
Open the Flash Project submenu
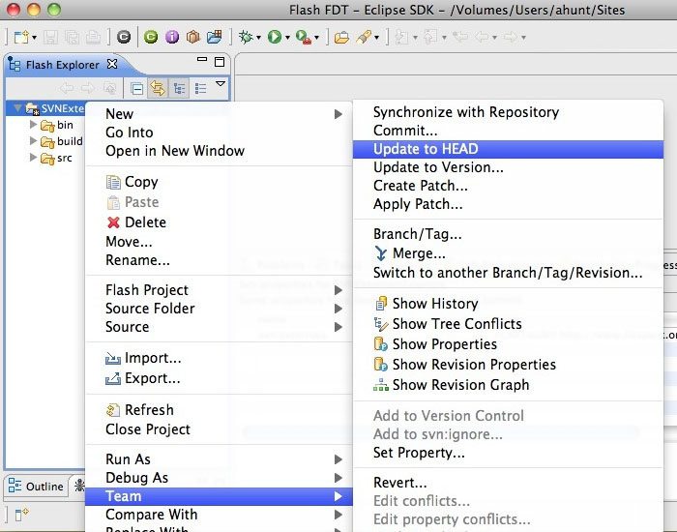[x=219, y=290]
